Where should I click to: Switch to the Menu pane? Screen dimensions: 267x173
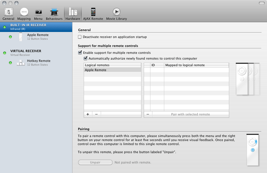pyautogui.click(x=38, y=14)
